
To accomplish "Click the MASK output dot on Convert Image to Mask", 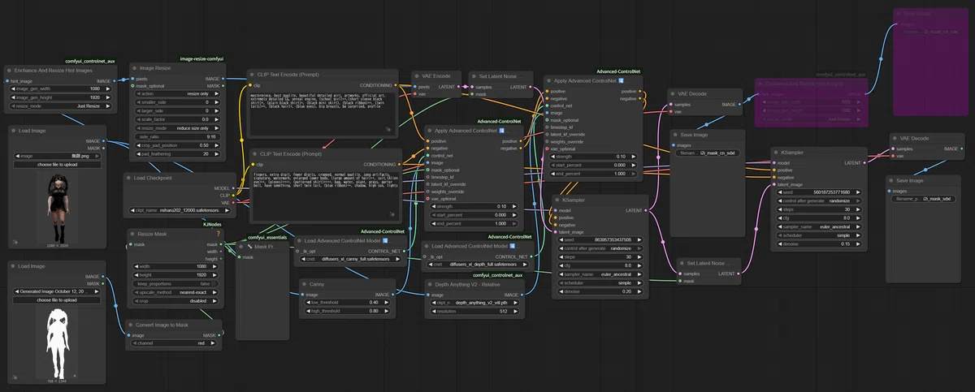I will tap(221, 334).
